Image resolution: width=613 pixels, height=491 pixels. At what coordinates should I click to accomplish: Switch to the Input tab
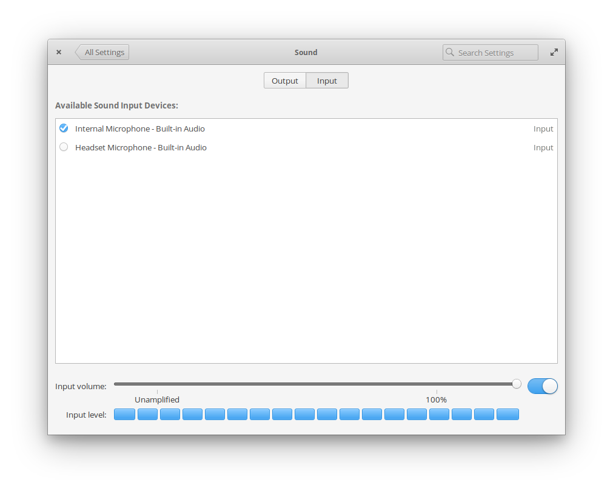[x=327, y=81]
